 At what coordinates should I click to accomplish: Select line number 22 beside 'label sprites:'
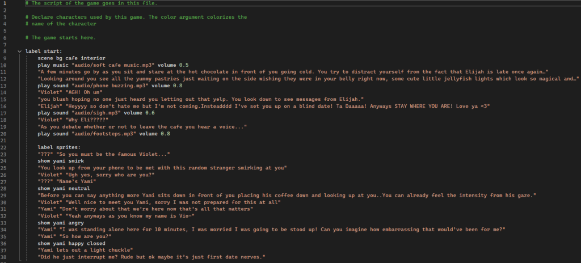tap(5, 147)
